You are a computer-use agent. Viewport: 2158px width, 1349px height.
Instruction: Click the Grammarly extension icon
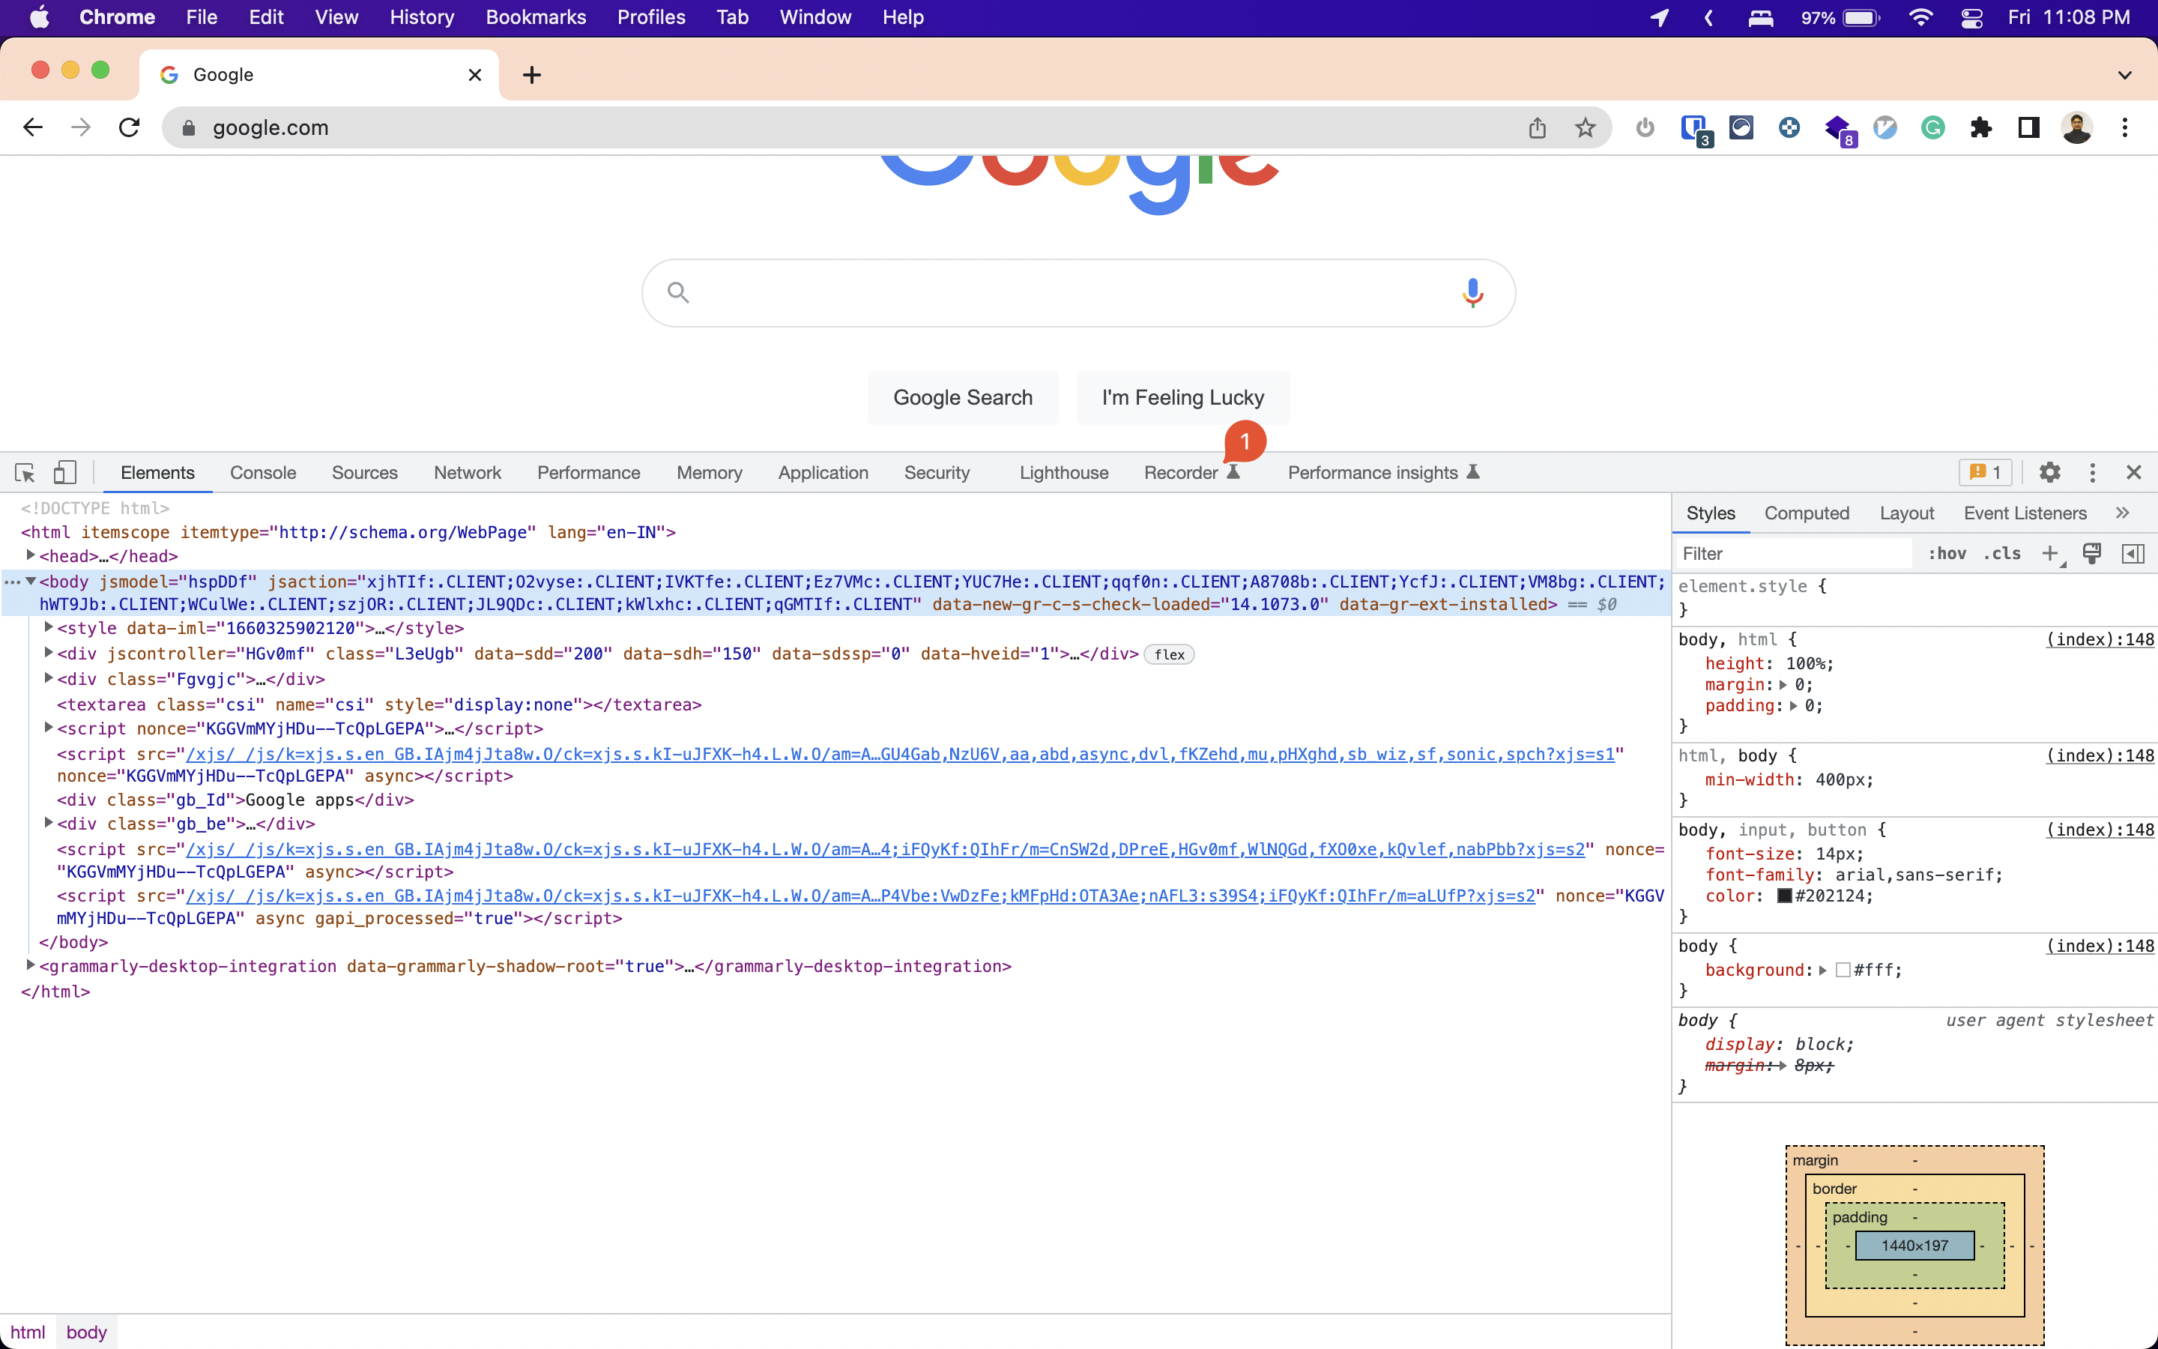pos(1932,127)
